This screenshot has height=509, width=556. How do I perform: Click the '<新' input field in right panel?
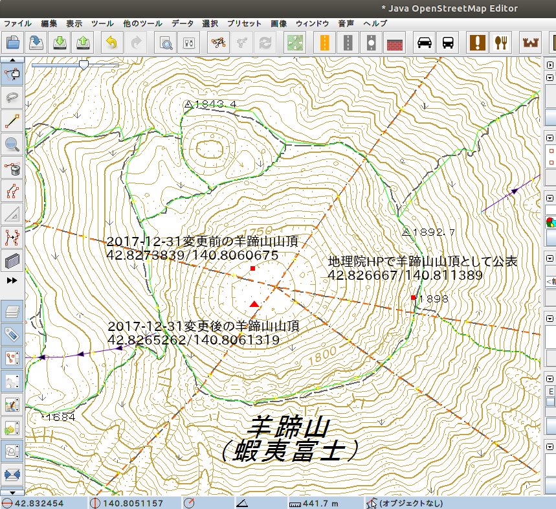pyautogui.click(x=551, y=282)
